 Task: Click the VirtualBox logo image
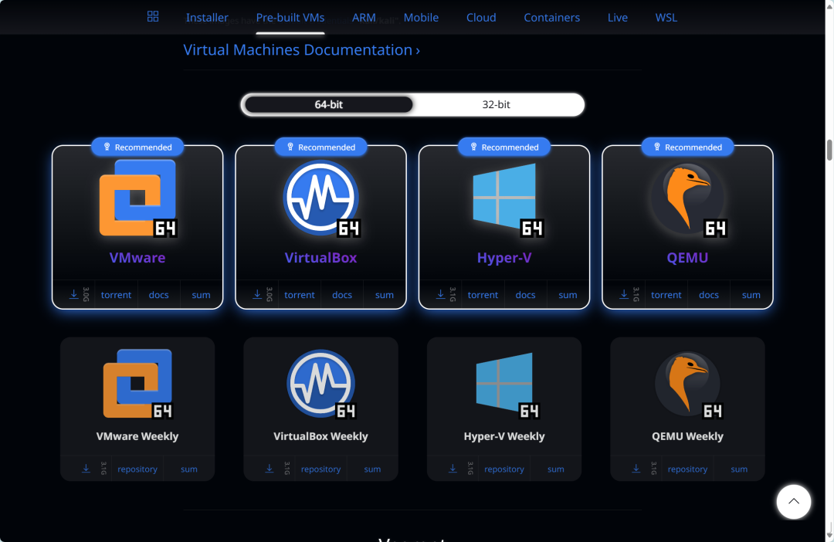[320, 199]
